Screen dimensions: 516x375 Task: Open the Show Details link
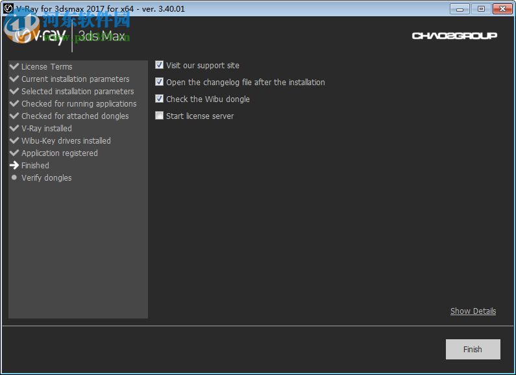pyautogui.click(x=473, y=311)
